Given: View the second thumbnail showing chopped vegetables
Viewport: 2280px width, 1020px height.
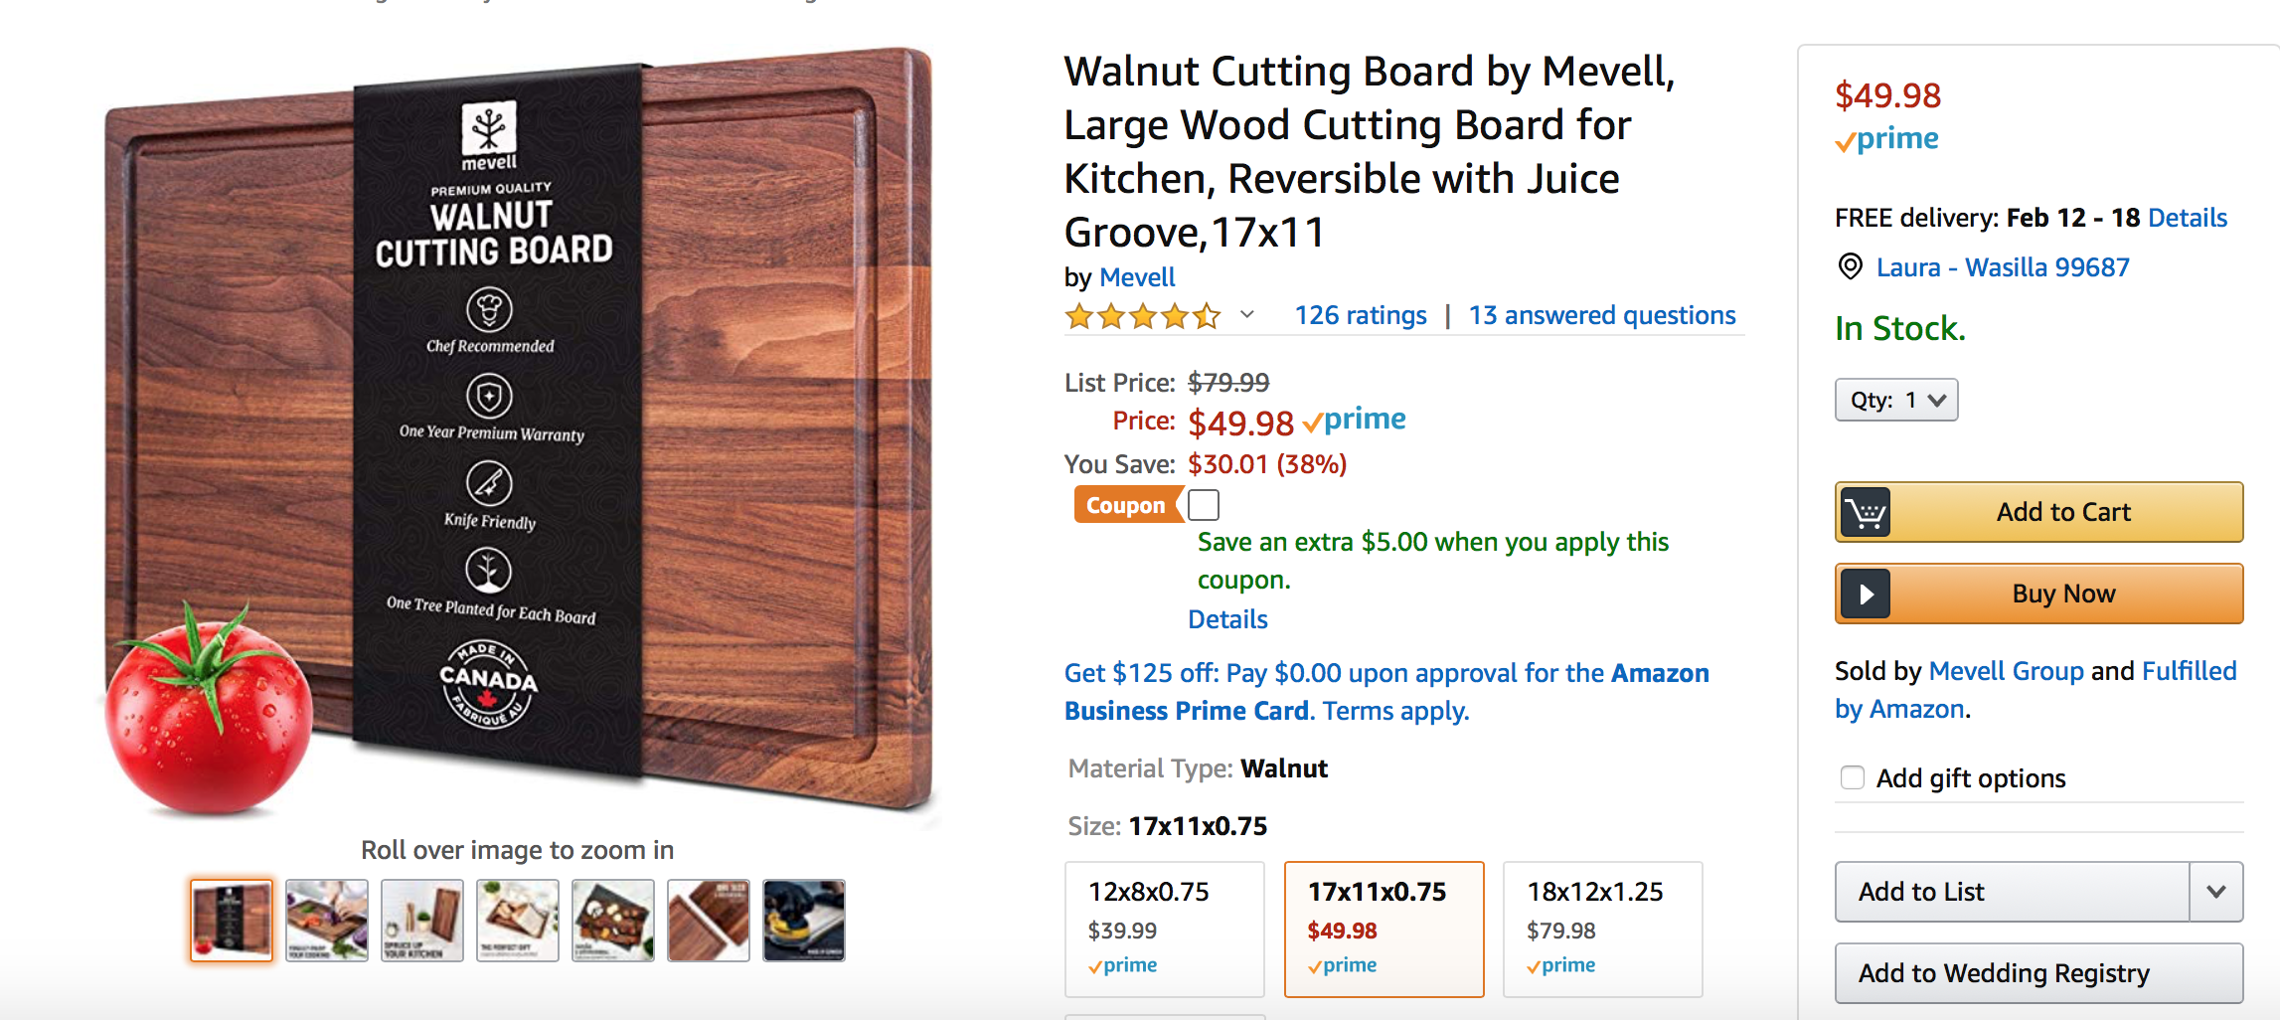Looking at the screenshot, I should tap(327, 921).
